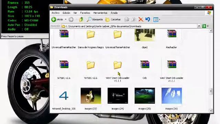Click the blue Undo arrow icon

[147, 19]
